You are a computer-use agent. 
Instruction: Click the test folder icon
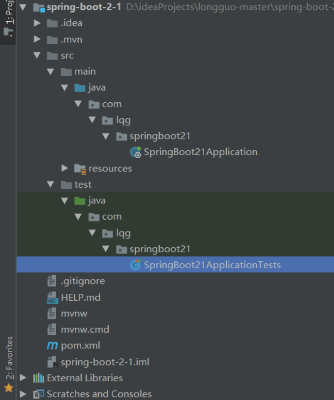(x=66, y=185)
